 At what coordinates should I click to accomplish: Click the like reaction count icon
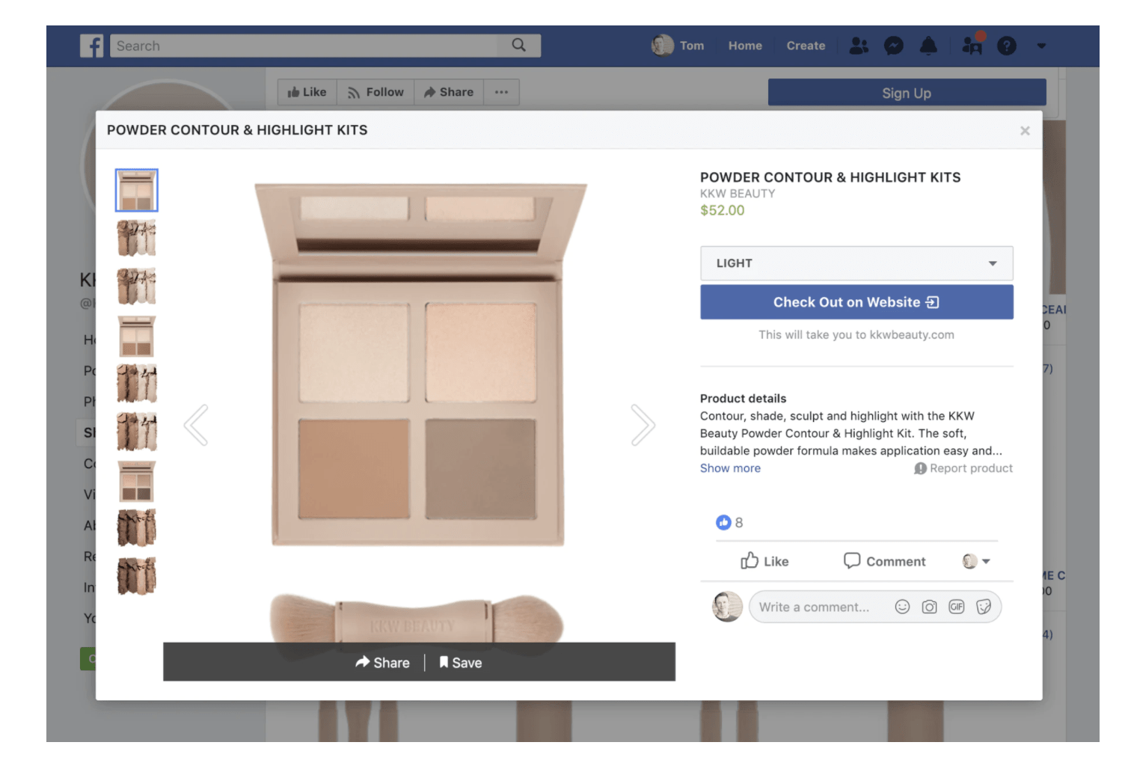[x=723, y=522]
